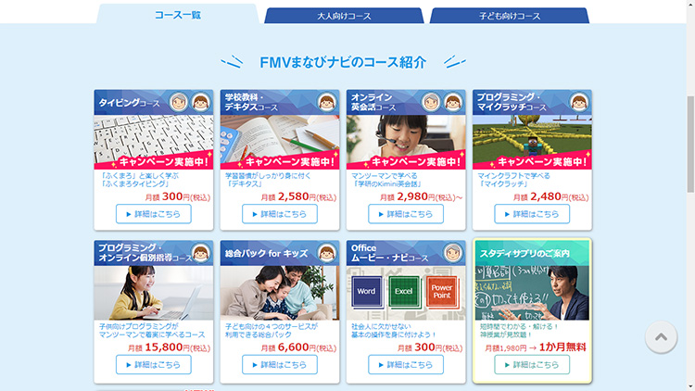The height and width of the screenshot is (391, 695).
Task: Click the girl with laptop photo
Action: 153,293
